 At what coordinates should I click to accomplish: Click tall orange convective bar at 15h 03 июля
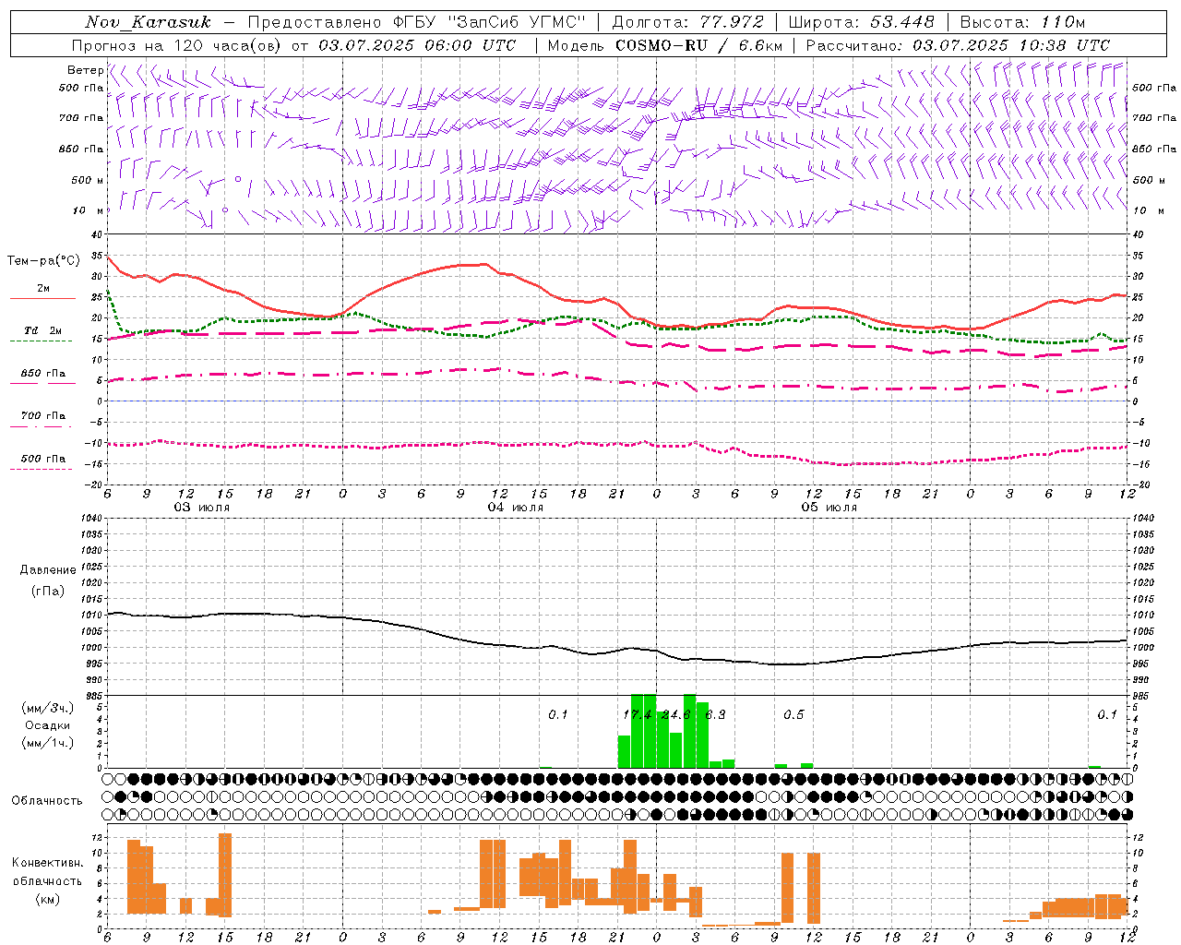(225, 875)
